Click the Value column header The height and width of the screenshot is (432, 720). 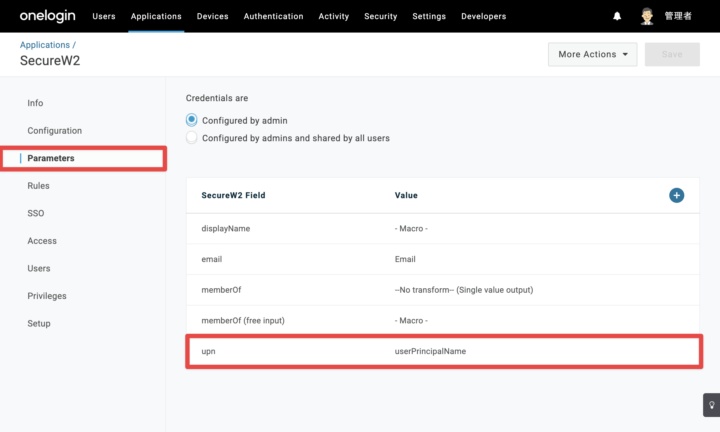[406, 195]
